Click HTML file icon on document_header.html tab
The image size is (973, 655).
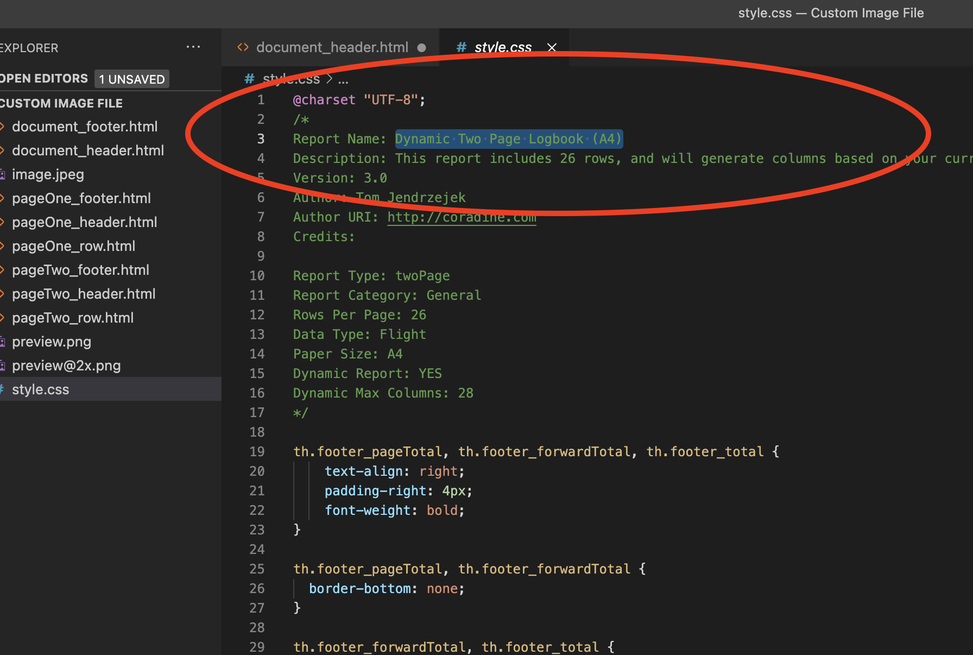243,47
